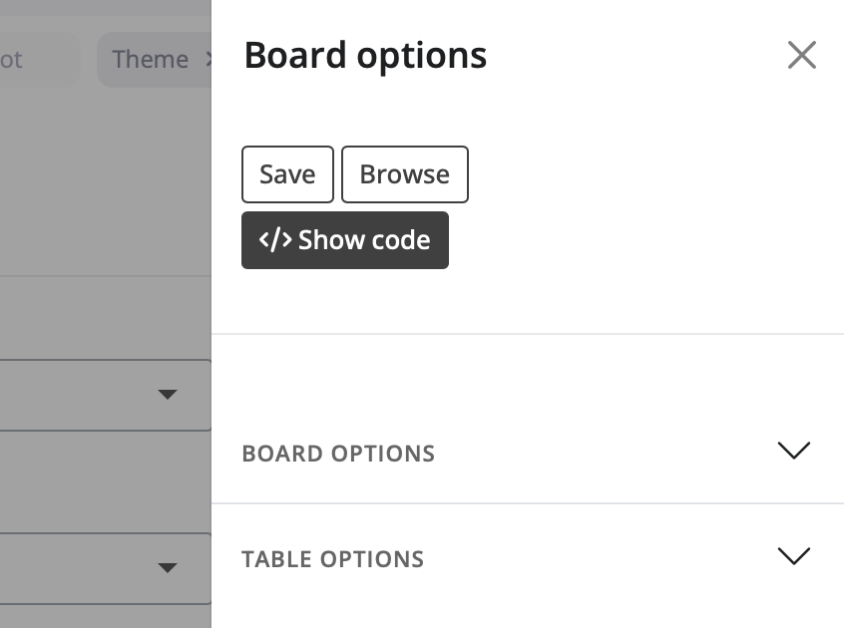Remove the Theme tag with its x
This screenshot has width=844, height=628.
point(209,59)
